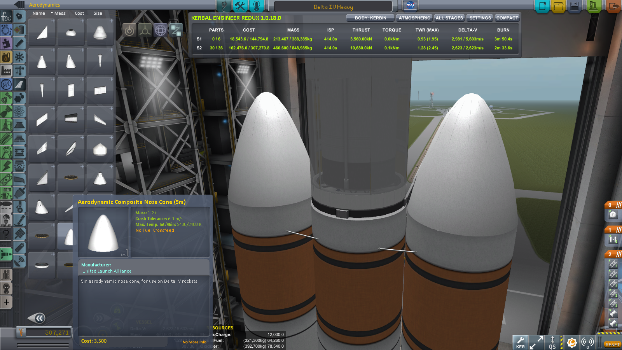The height and width of the screenshot is (350, 622).
Task: Select the Filter by Module puzzle icon
Action: pyautogui.click(x=6, y=43)
